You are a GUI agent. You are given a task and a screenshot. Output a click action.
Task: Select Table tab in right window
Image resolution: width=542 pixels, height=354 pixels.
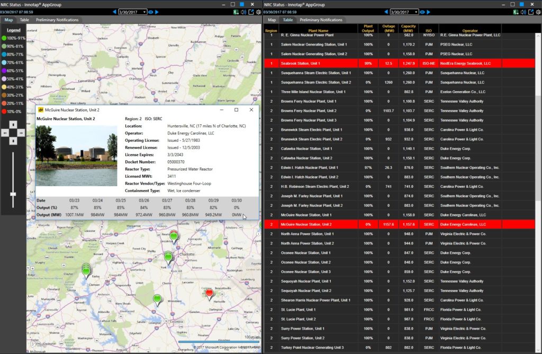pyautogui.click(x=288, y=20)
